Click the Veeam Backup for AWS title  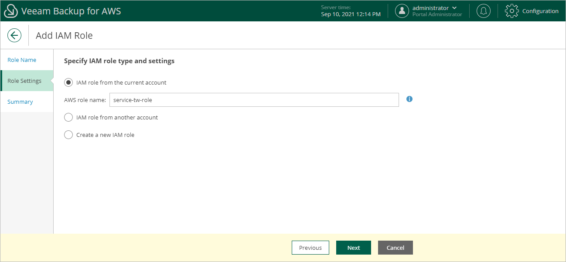(71, 11)
